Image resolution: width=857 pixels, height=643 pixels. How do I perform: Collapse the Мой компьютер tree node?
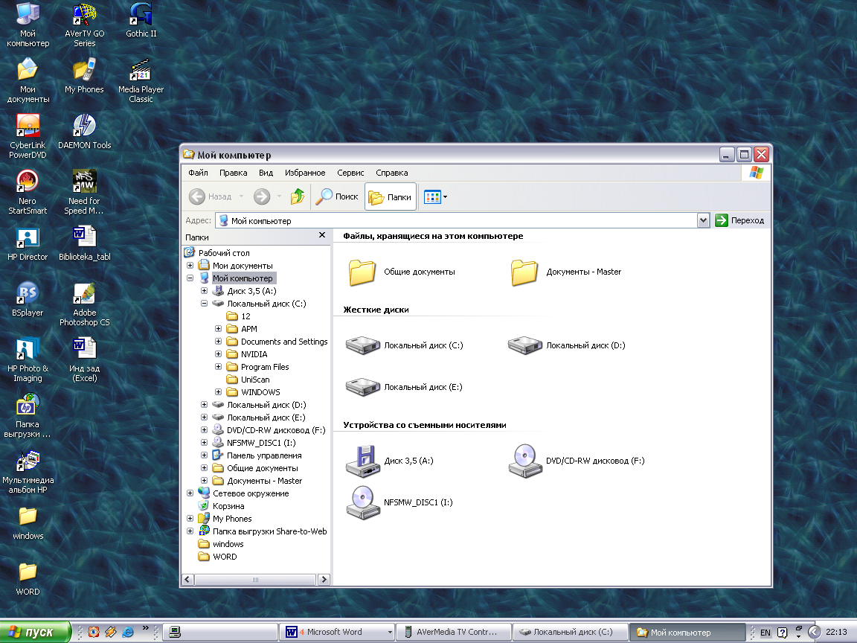[x=190, y=278]
